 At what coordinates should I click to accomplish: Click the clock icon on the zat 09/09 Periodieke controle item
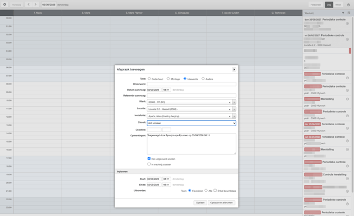pos(348,141)
